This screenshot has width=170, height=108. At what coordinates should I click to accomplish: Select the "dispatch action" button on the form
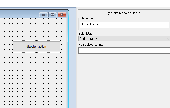[x=36, y=47]
